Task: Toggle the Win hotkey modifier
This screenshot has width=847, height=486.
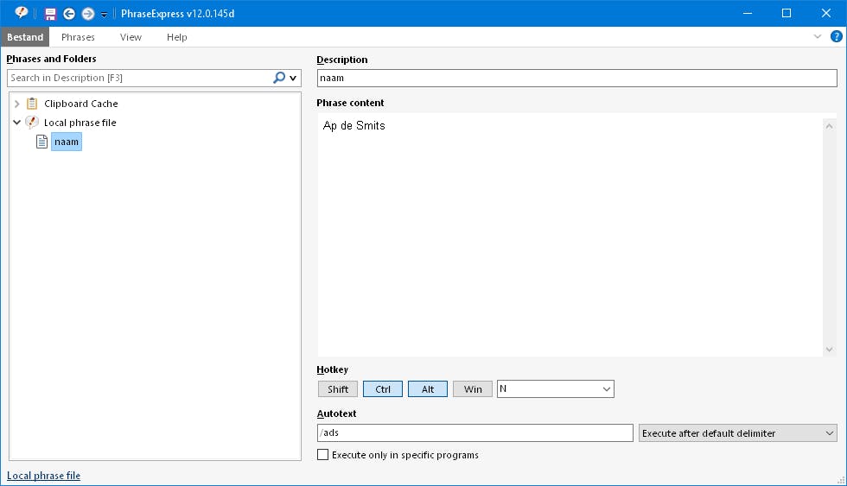Action: (473, 389)
